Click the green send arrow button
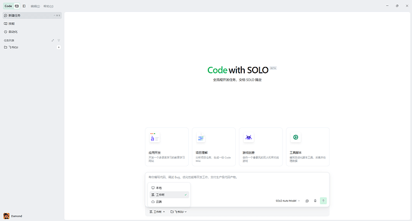 323,201
